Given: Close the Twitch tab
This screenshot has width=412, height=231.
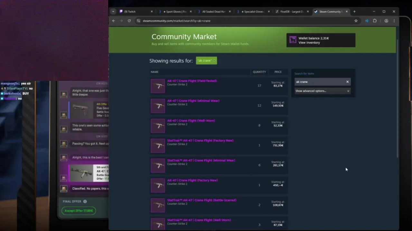Looking at the screenshot, I should pyautogui.click(x=152, y=12).
